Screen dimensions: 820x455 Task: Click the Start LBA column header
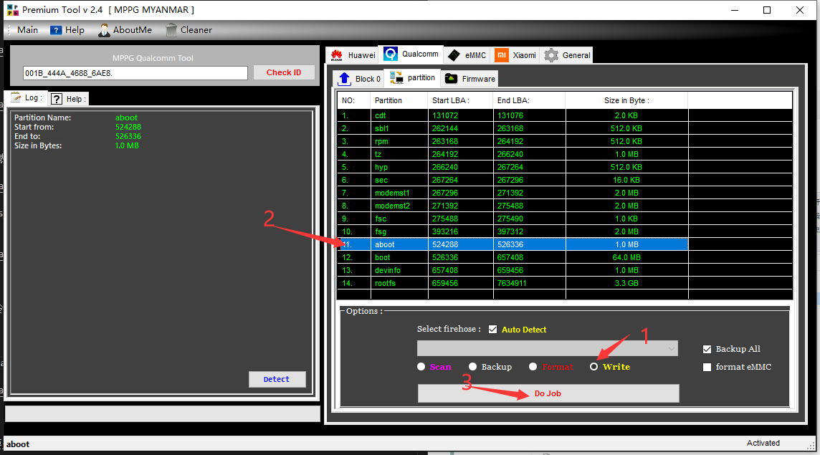pos(459,100)
